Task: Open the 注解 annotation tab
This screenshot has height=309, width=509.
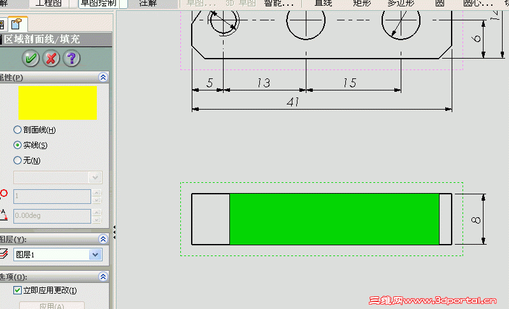Action: tap(148, 4)
